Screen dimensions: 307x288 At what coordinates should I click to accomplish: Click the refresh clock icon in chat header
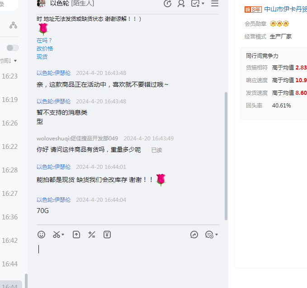tap(167, 4)
